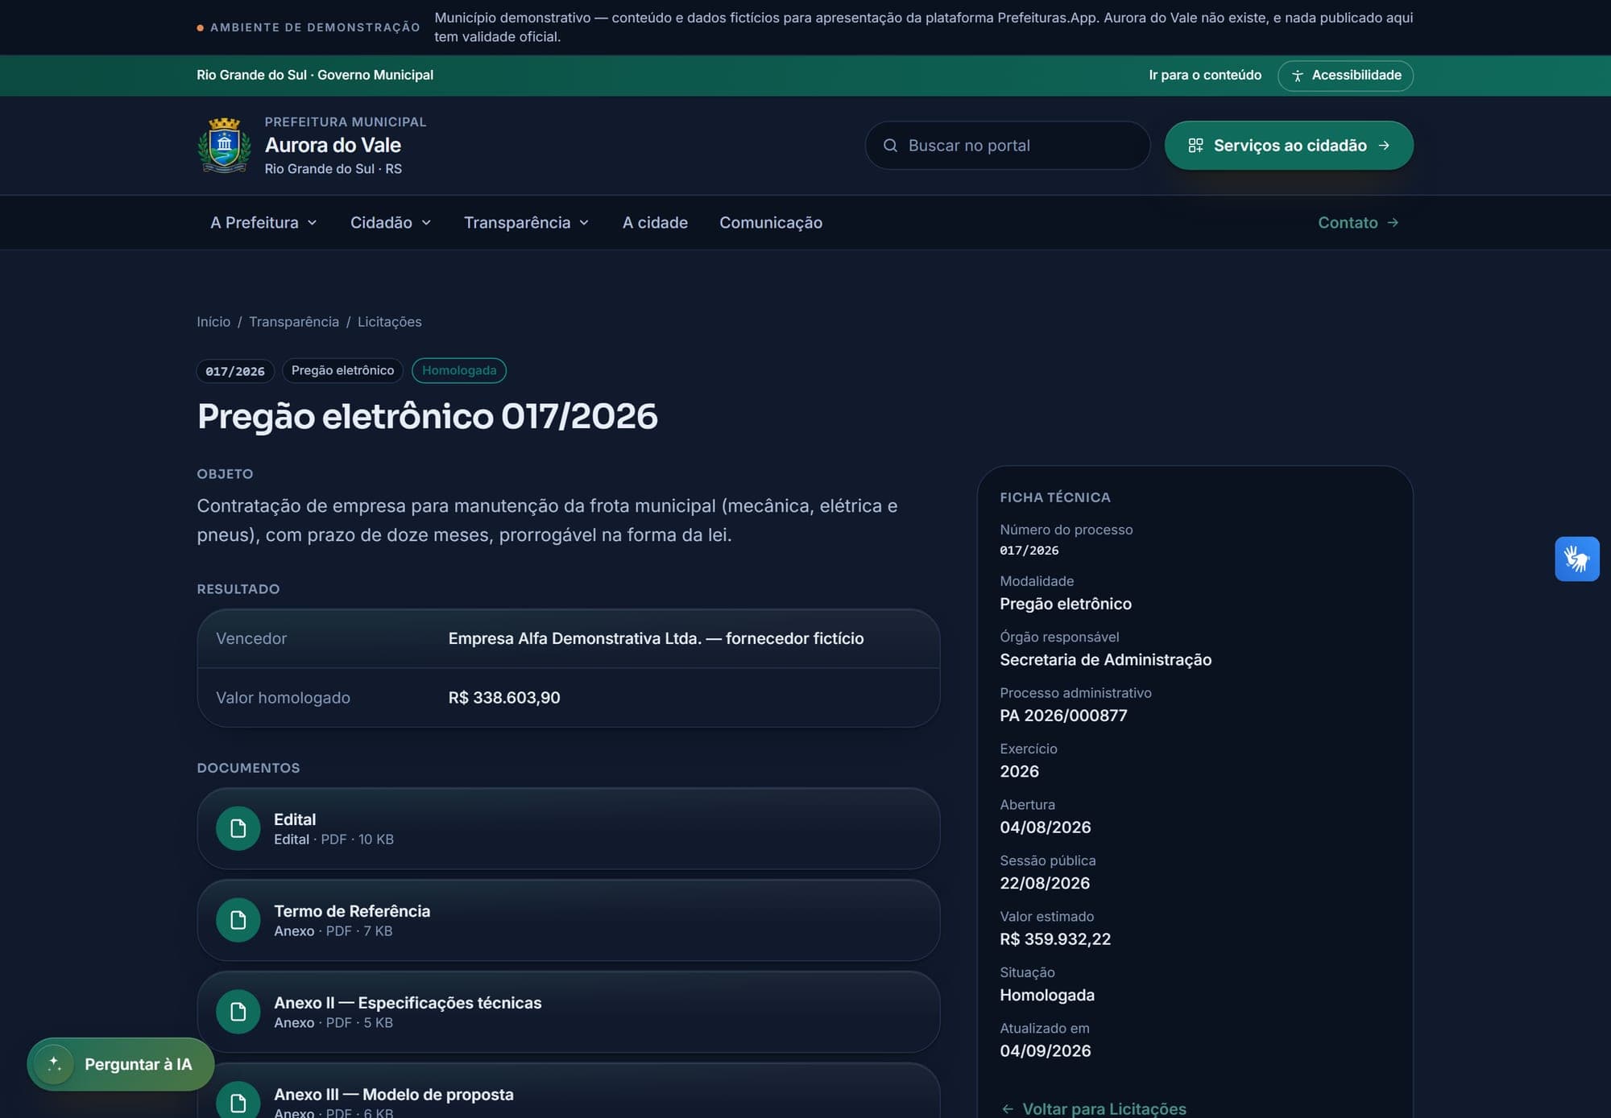Click the arrow next to Contato
The width and height of the screenshot is (1611, 1118).
pos(1394,223)
